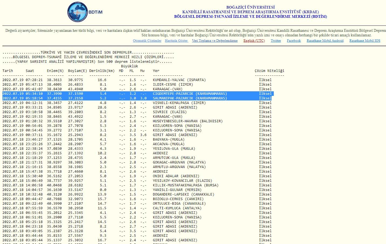Click Mw value 3.0 in SALMANIPAK row
386x244 pixels.
pyautogui.click(x=144, y=98)
